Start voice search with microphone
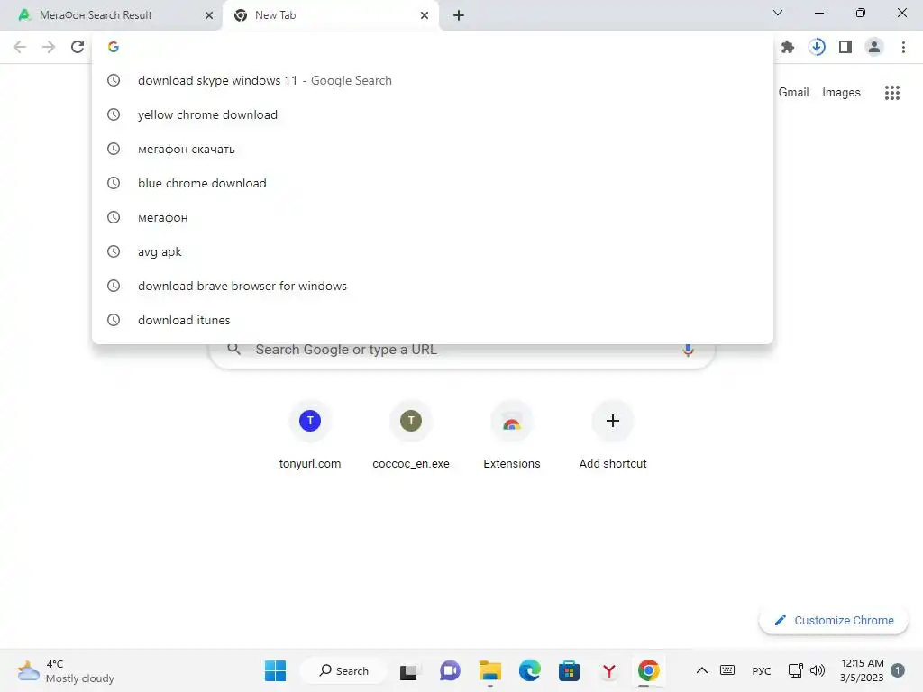The image size is (923, 692). (x=688, y=351)
